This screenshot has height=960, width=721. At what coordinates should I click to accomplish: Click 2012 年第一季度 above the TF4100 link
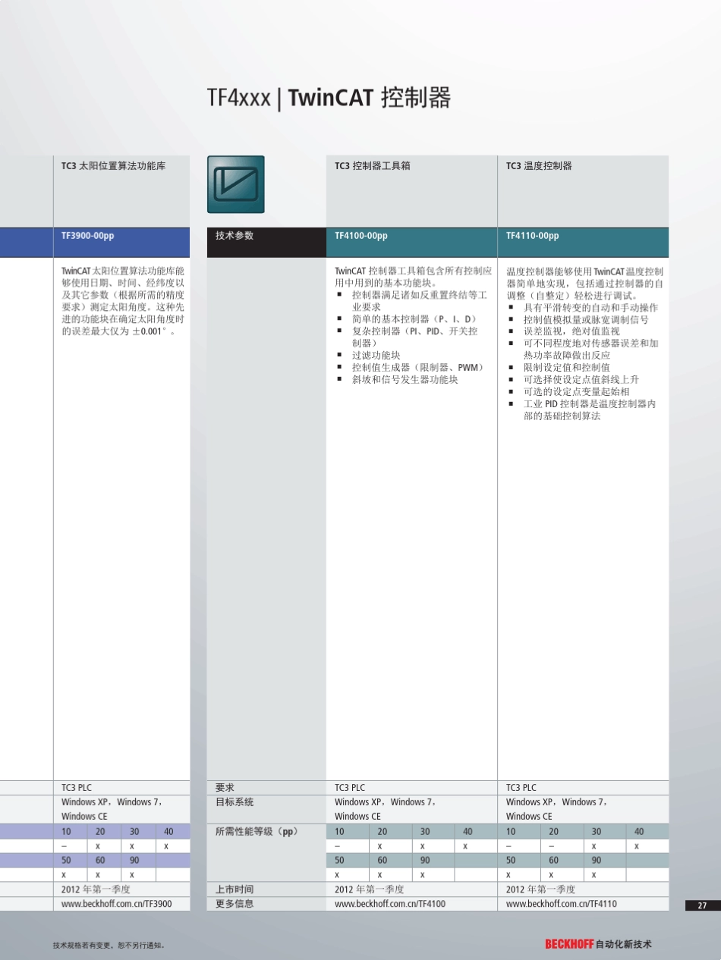tap(369, 889)
